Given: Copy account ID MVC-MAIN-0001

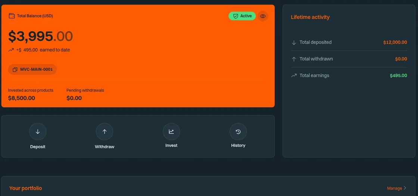Looking at the screenshot, I should 32,70.
